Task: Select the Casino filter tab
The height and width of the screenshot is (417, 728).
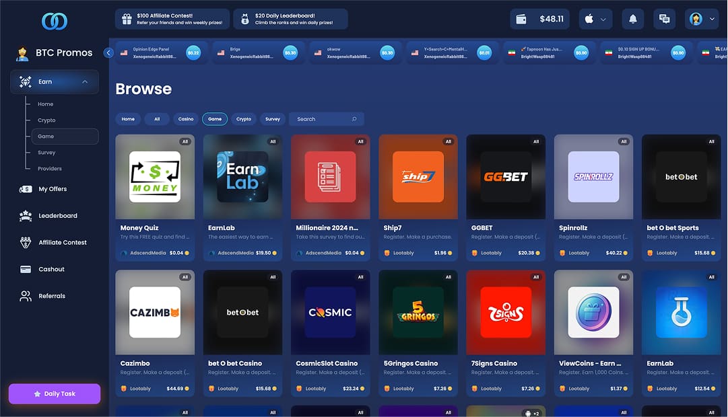Action: [186, 119]
